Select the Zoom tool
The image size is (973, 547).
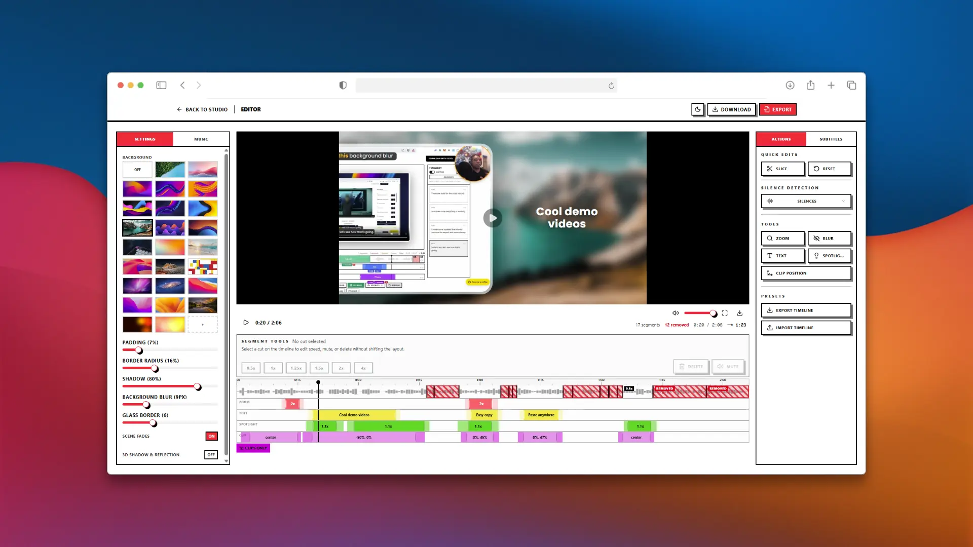[x=782, y=238]
